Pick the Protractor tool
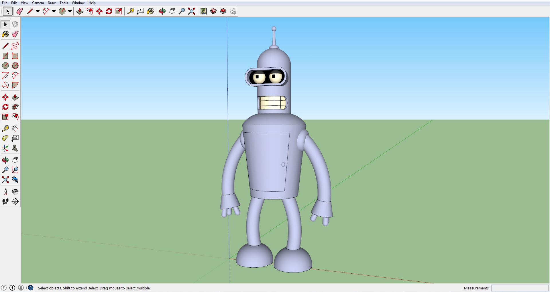550x292 pixels. point(5,138)
